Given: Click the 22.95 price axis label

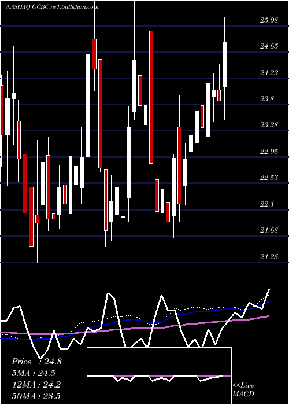Looking at the screenshot, I should (269, 152).
